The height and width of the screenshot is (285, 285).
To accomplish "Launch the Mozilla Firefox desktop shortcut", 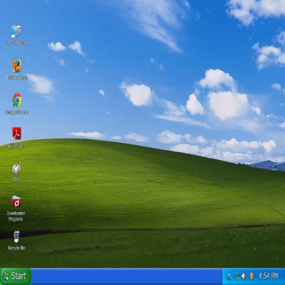I will (16, 65).
